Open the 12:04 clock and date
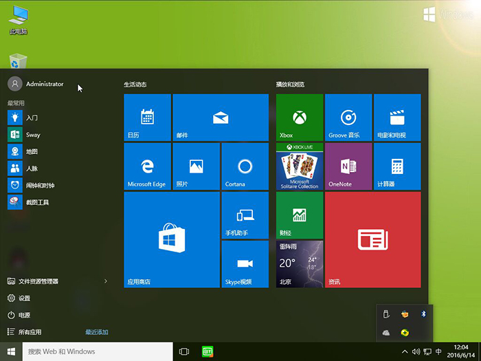 [x=461, y=351]
